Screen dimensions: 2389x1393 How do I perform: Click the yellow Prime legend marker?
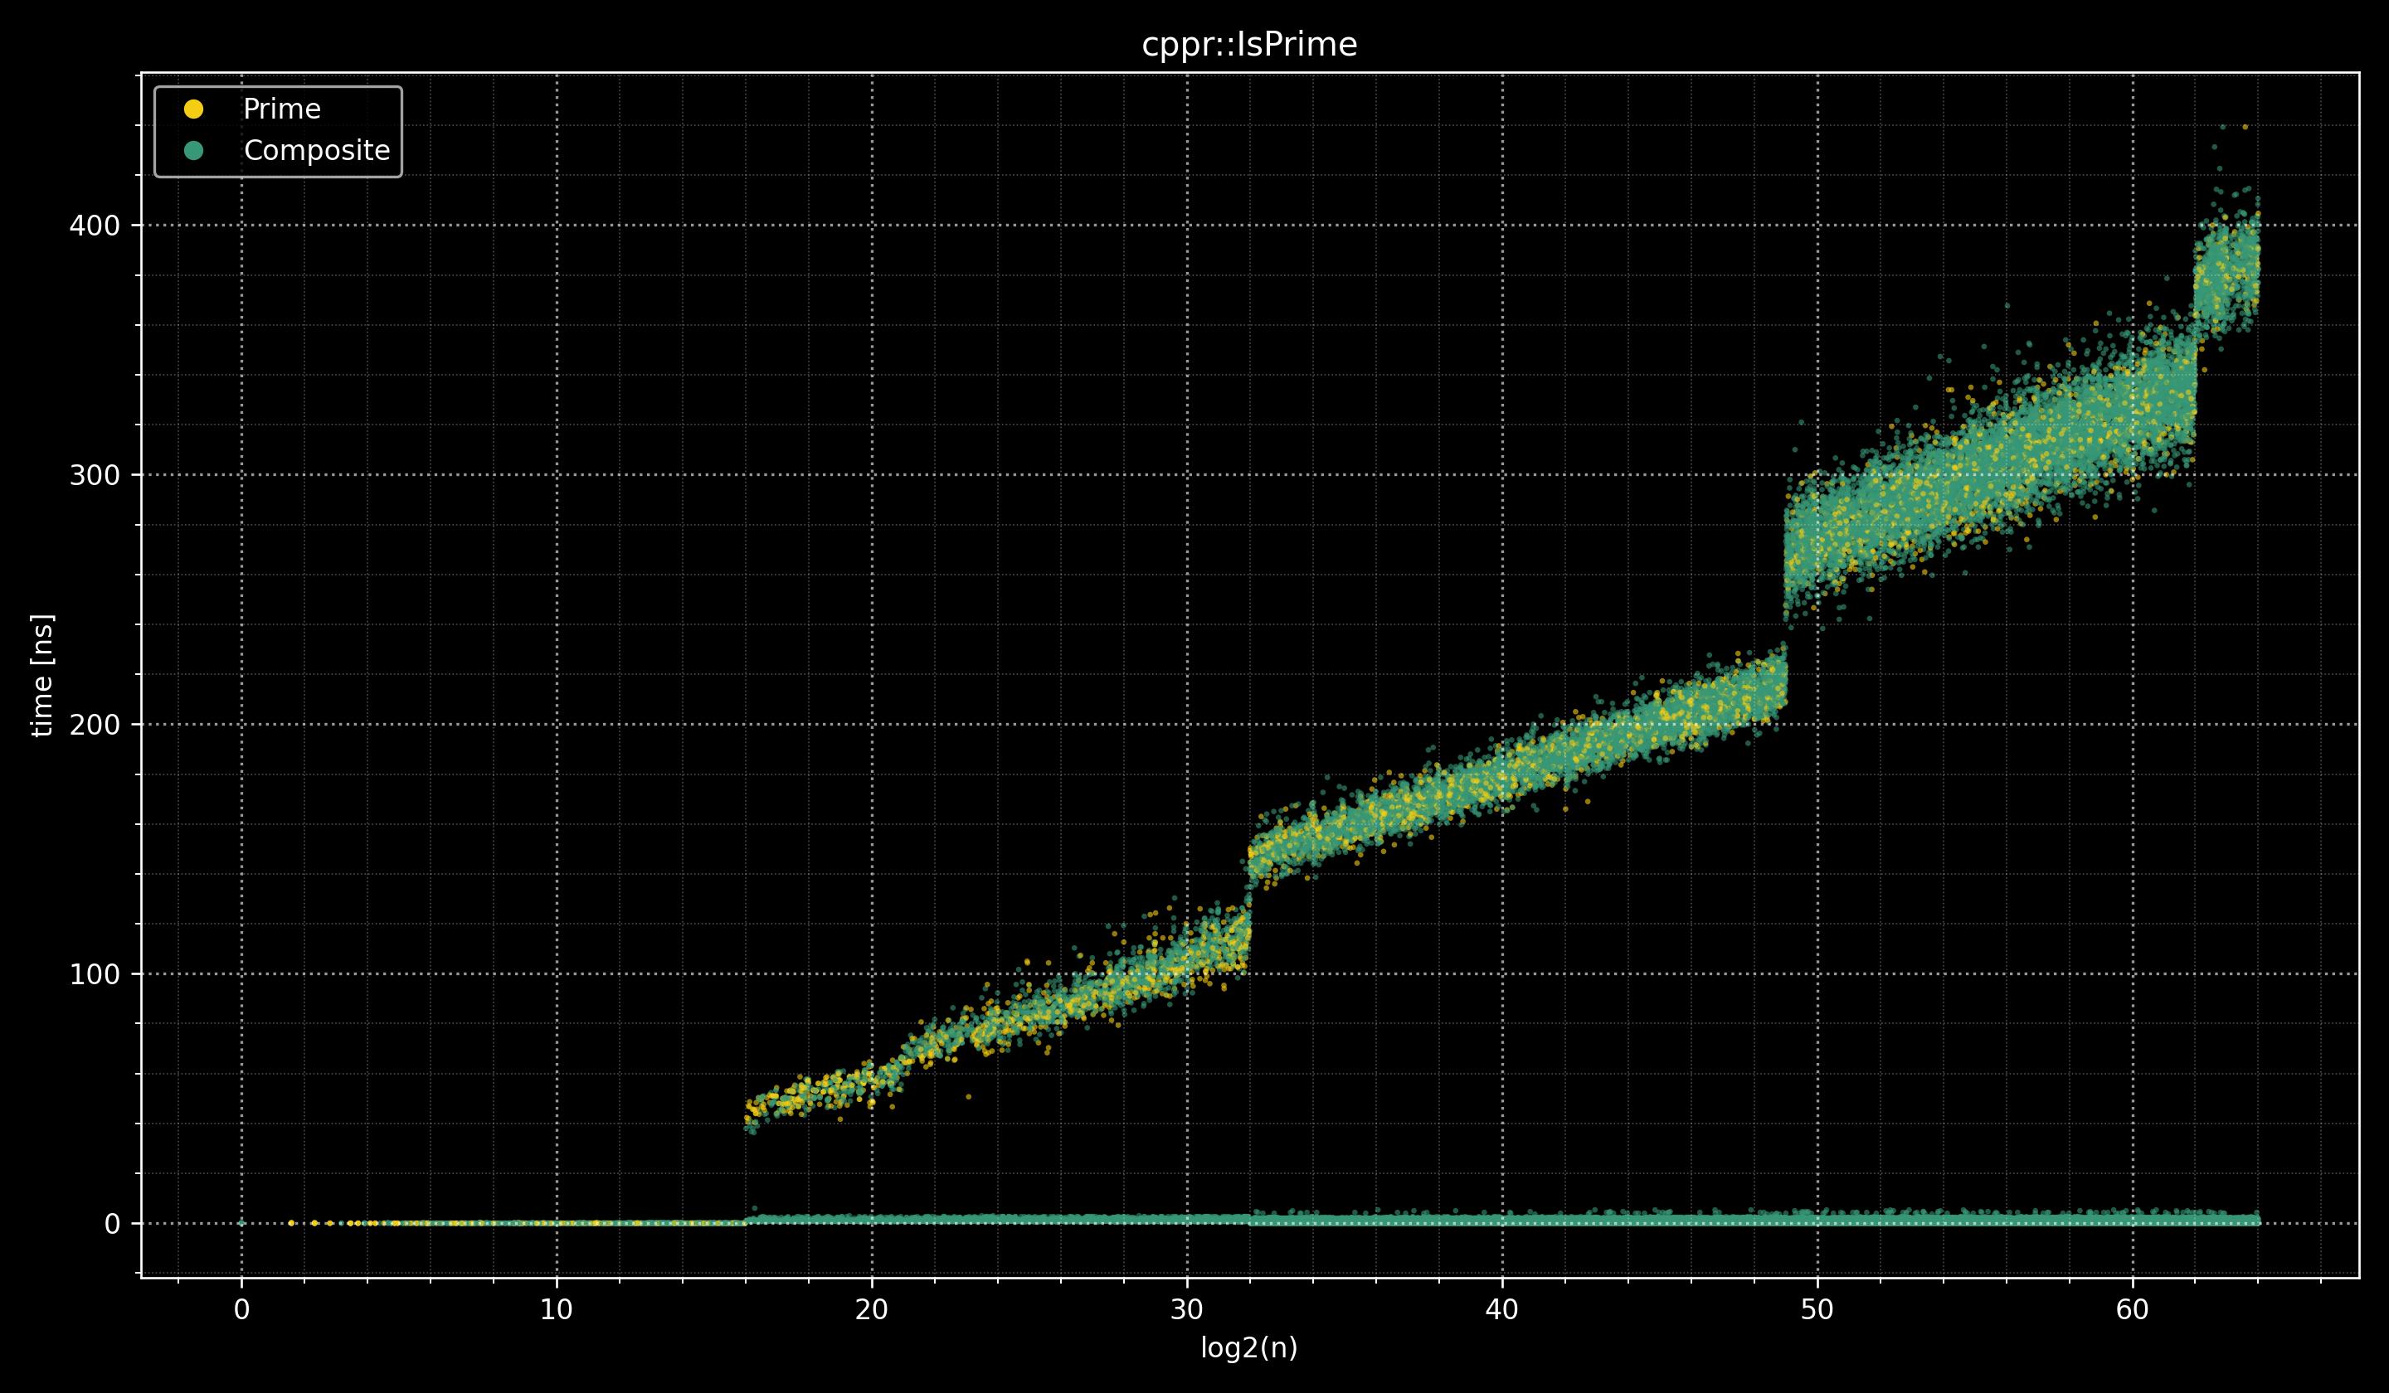[x=193, y=109]
